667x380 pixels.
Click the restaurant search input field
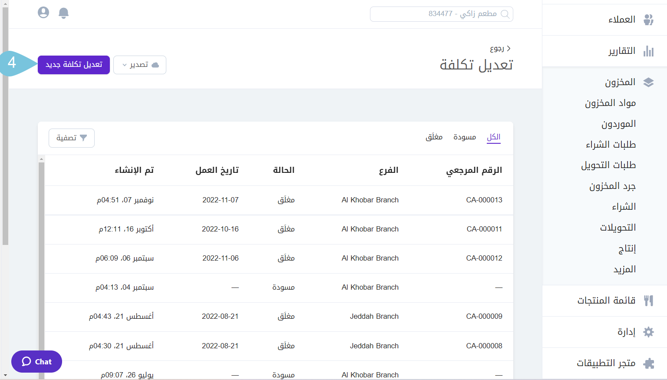434,14
